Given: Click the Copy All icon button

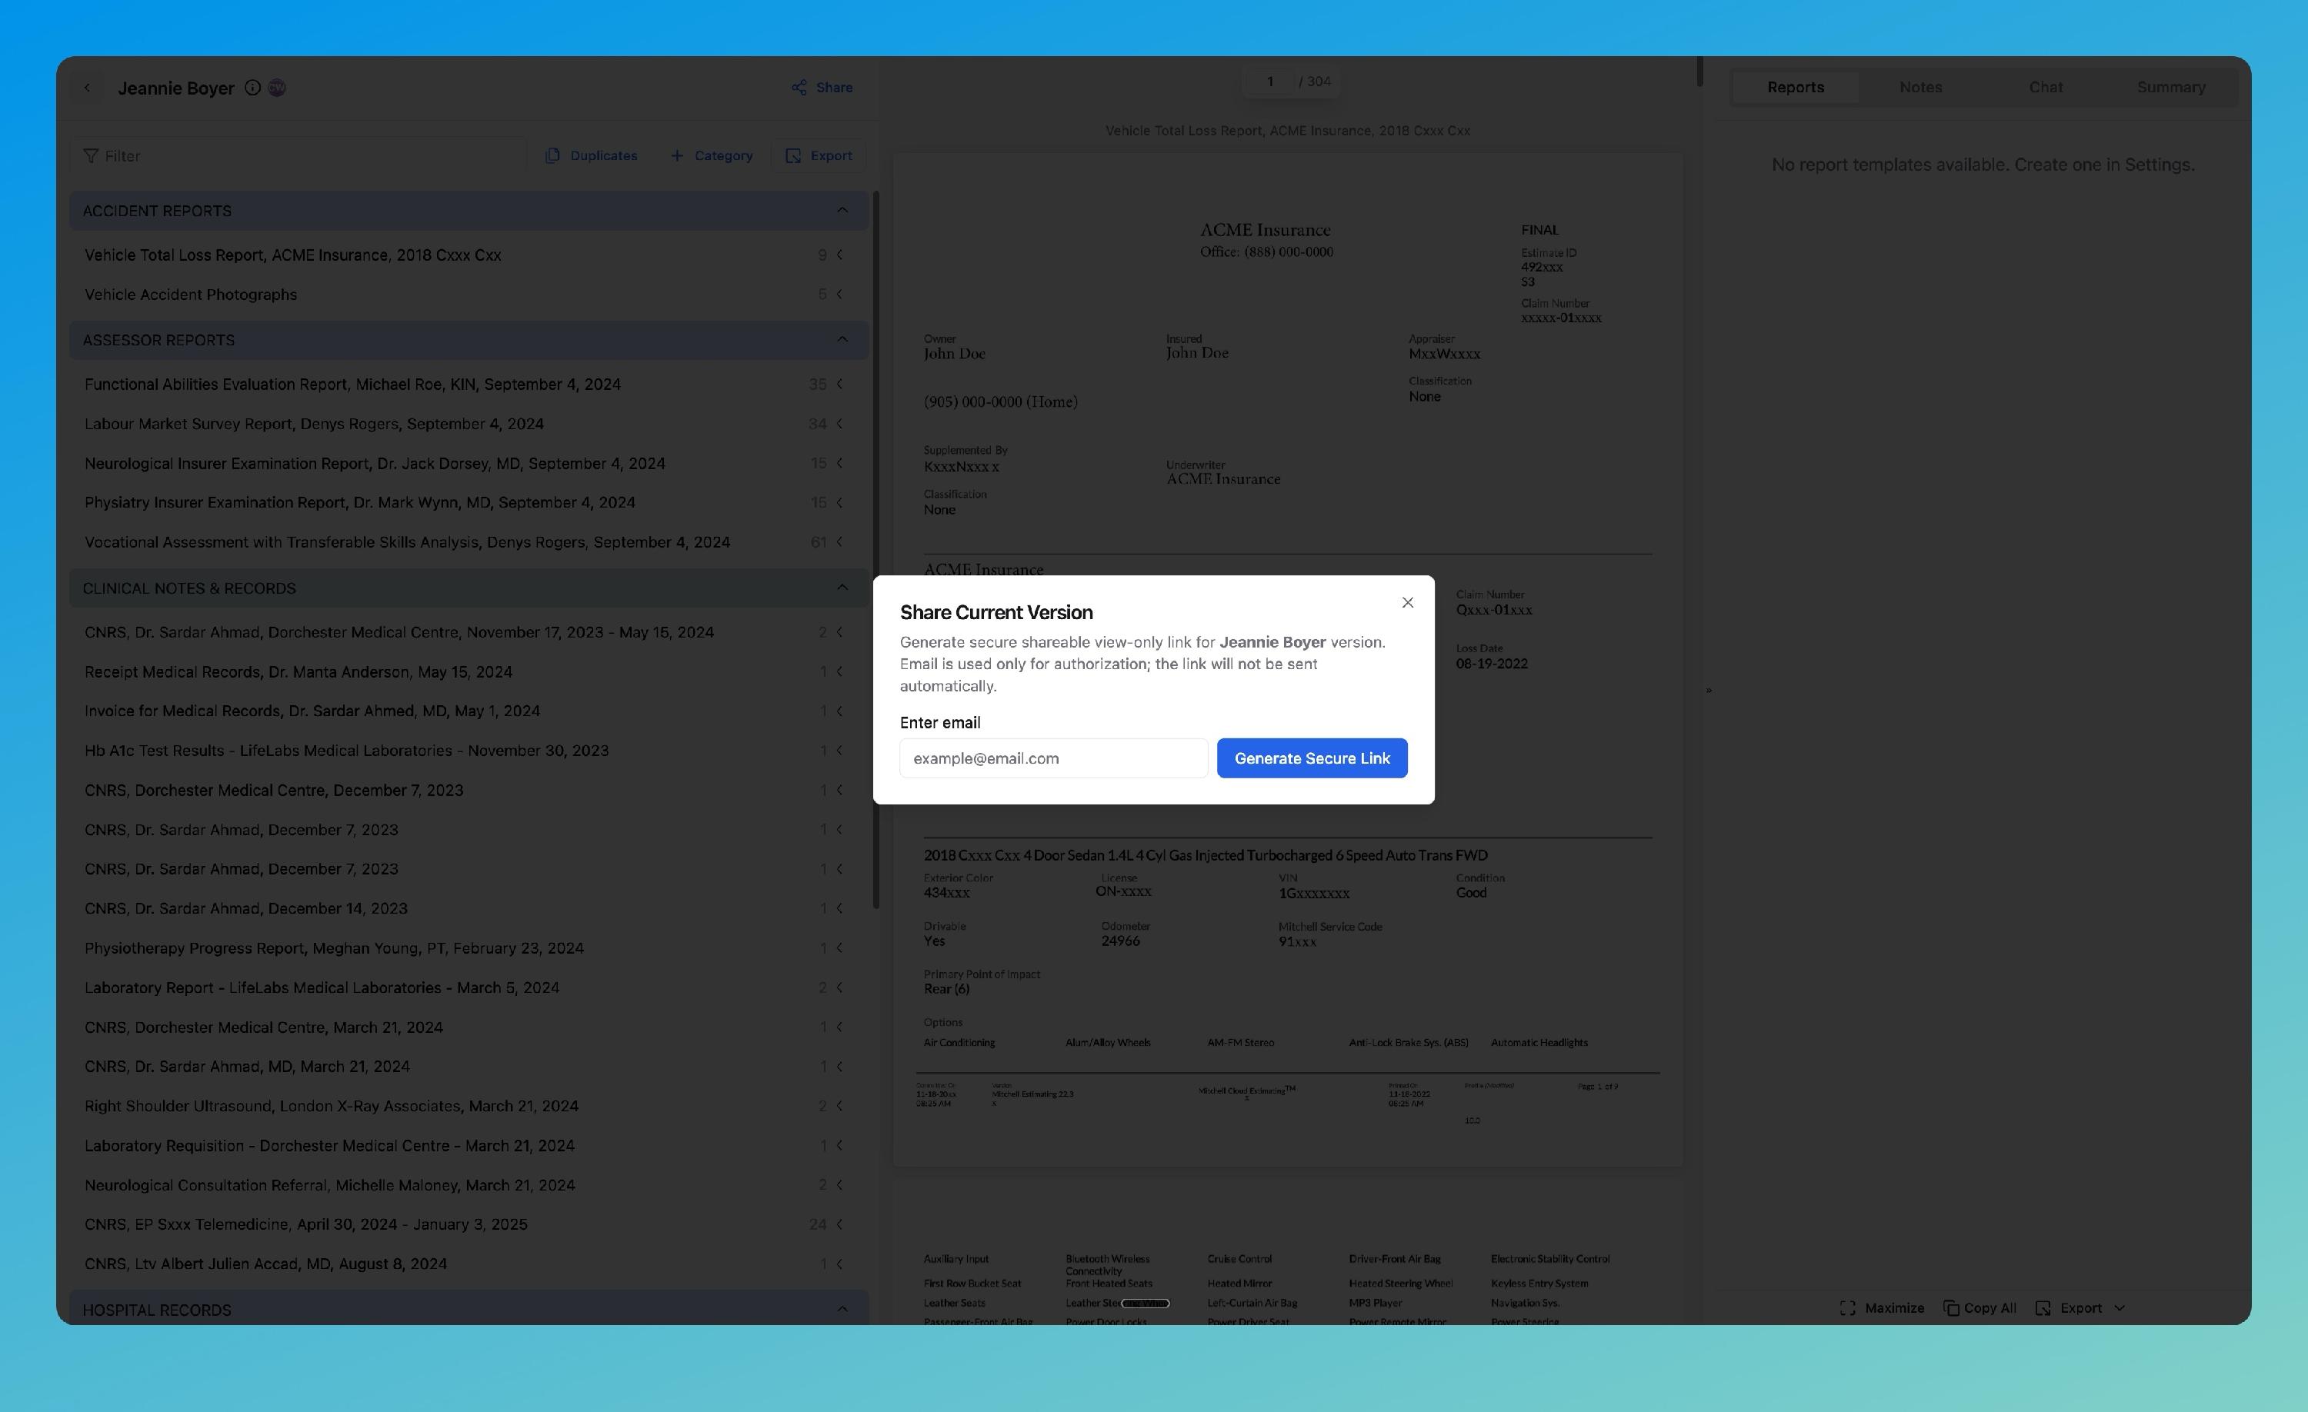Looking at the screenshot, I should click(1951, 1308).
